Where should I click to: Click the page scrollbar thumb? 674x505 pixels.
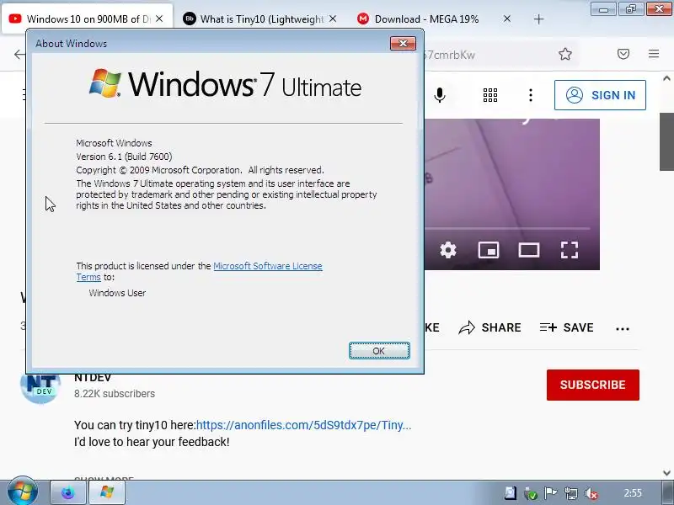(x=666, y=141)
